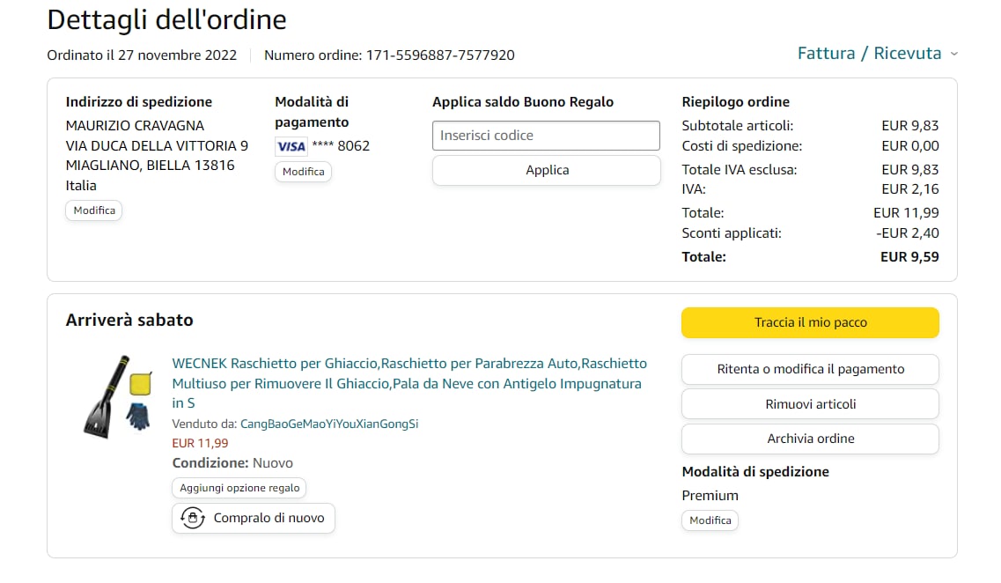Click the red item price EUR 11,99
The image size is (1001, 583).
click(x=200, y=443)
